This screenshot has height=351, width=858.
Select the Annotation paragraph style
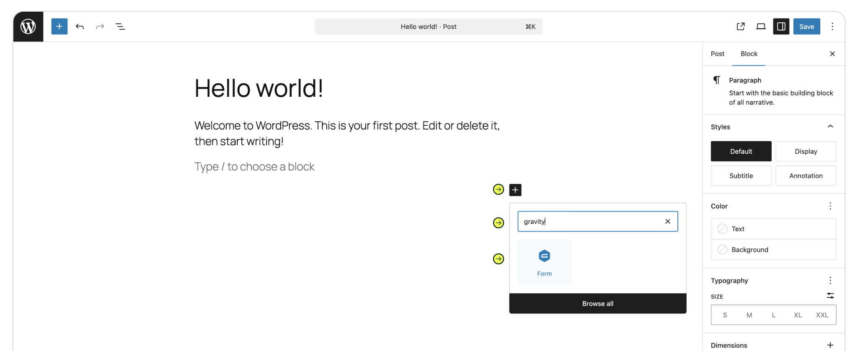pos(806,175)
